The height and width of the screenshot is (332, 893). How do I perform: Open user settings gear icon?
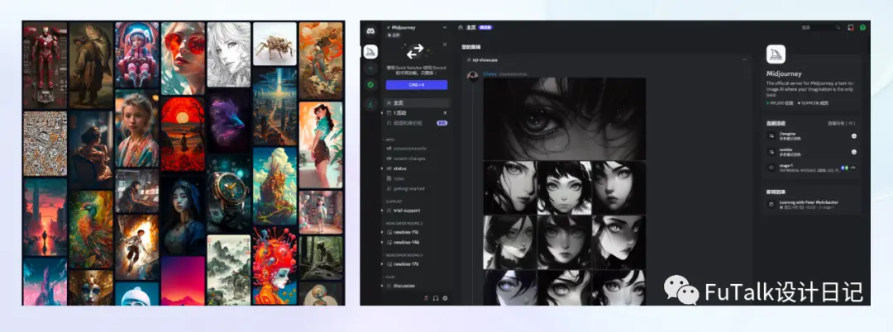coord(445,298)
